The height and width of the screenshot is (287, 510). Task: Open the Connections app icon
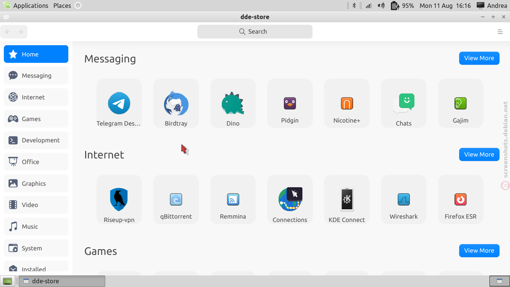pos(290,200)
